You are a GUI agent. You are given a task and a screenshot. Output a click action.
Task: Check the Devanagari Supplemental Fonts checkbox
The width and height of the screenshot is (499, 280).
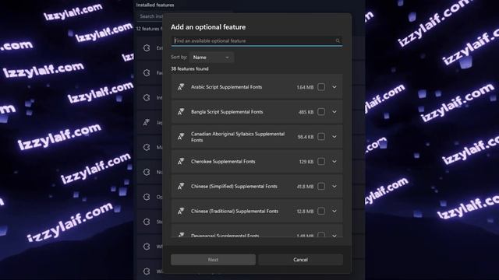point(321,235)
